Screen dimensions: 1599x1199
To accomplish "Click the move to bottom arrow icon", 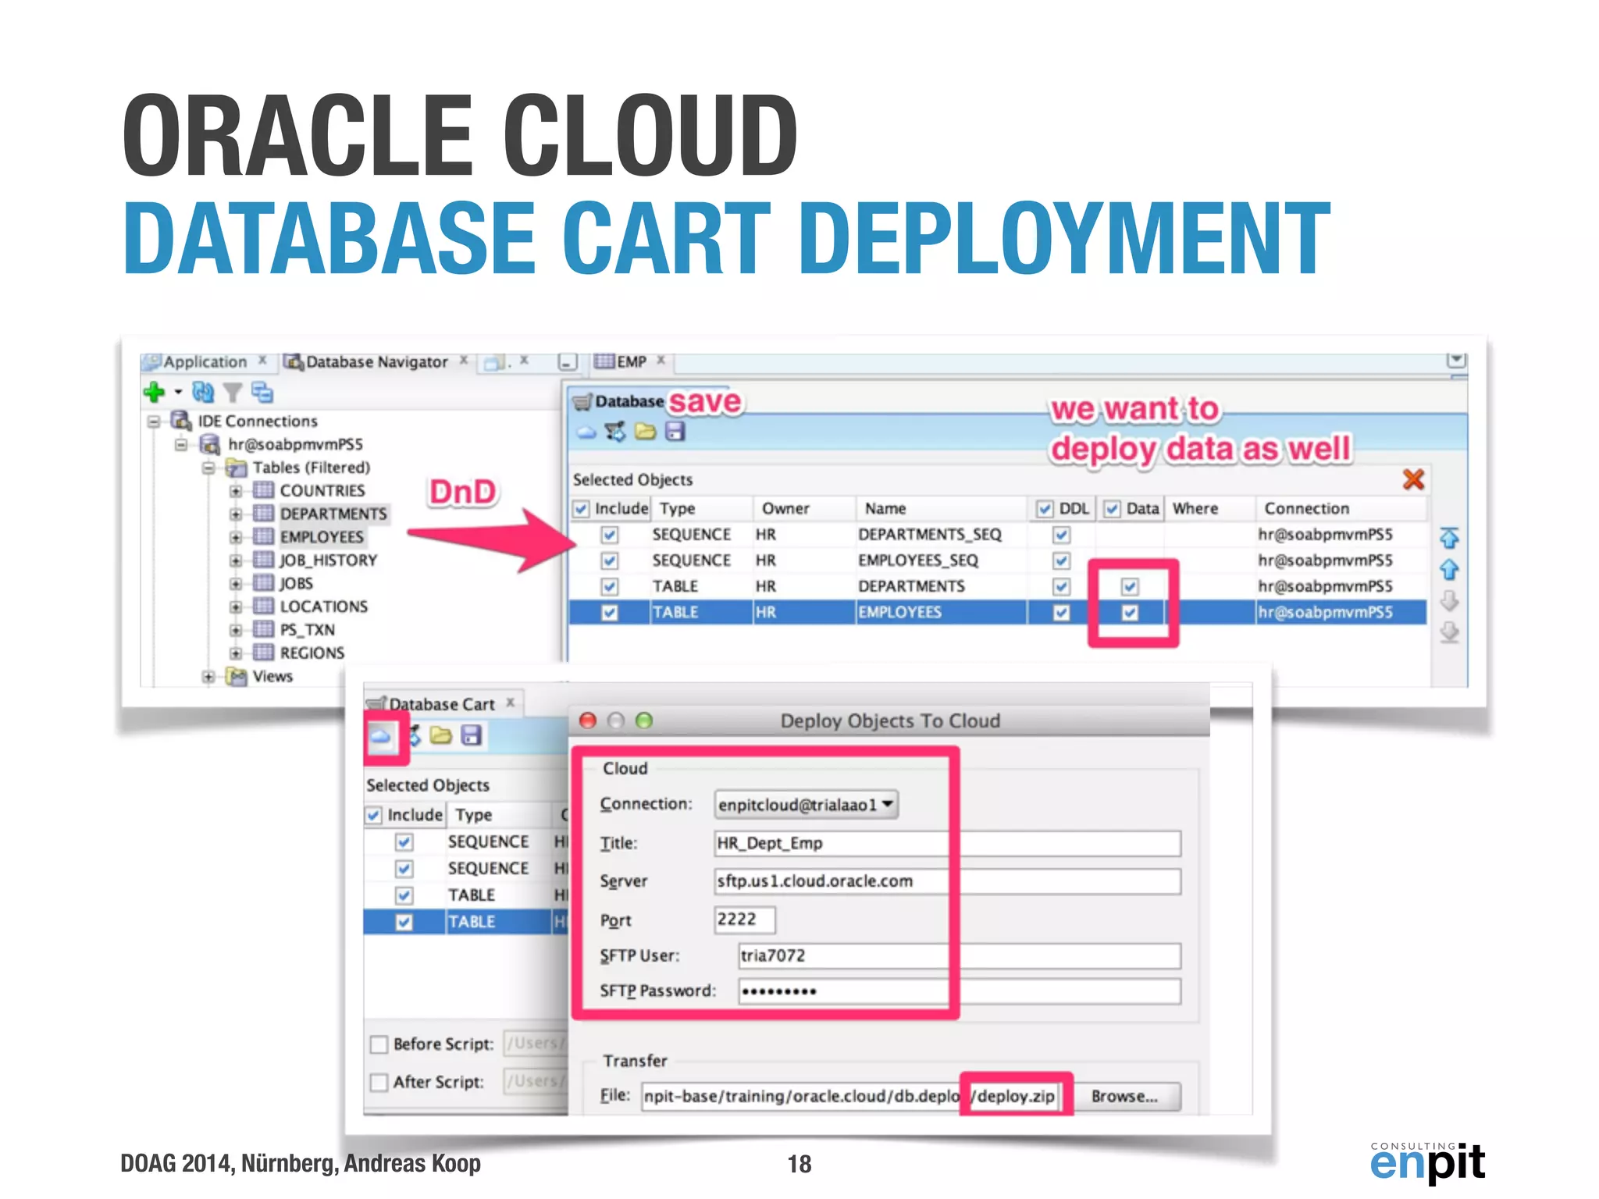I will pos(1449,632).
